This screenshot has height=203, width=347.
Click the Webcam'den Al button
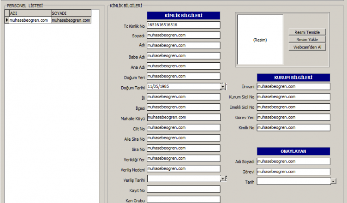(307, 47)
